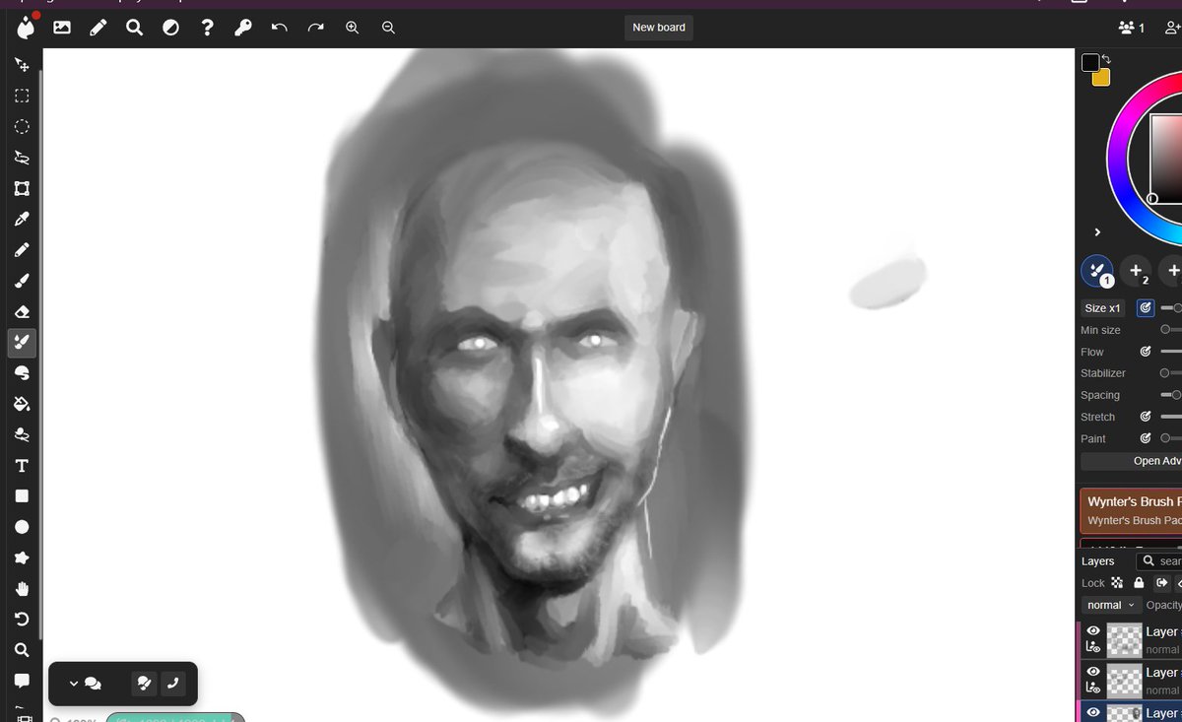Adjust the Spacing slider

(x=1170, y=395)
